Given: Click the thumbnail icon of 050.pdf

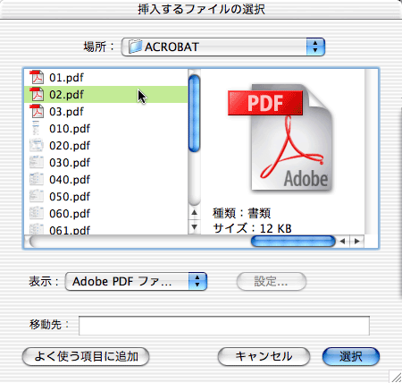Looking at the screenshot, I should [37, 196].
